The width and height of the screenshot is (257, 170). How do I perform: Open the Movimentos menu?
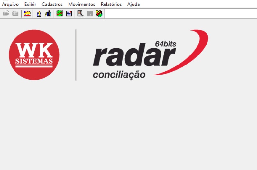(82, 4)
